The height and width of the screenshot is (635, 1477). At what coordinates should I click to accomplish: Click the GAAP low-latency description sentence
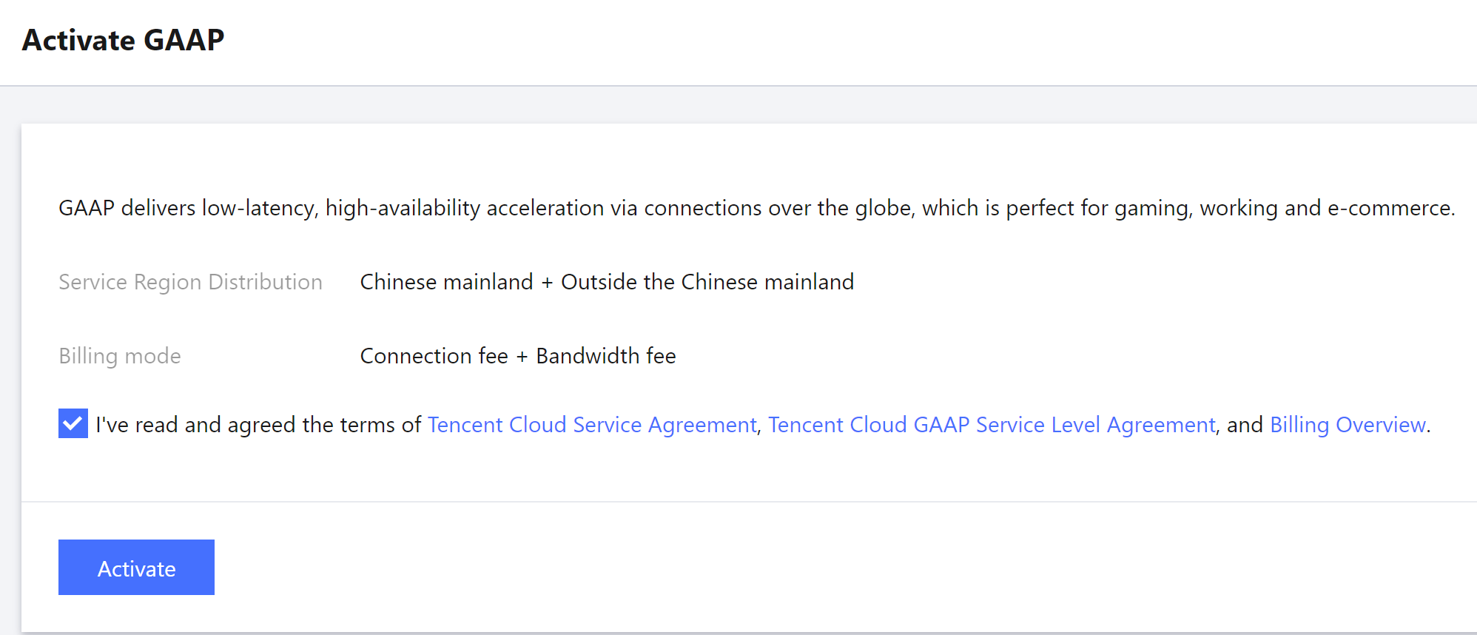pos(756,208)
